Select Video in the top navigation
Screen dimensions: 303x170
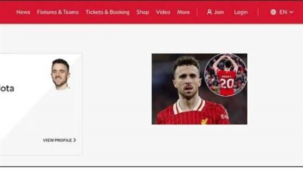pyautogui.click(x=163, y=12)
